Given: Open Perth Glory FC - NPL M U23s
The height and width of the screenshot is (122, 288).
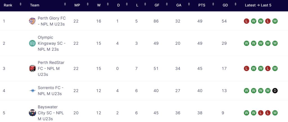Looking at the screenshot, I should coord(51,21).
